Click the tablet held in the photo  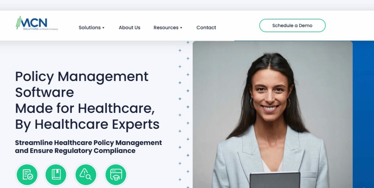click(x=275, y=180)
